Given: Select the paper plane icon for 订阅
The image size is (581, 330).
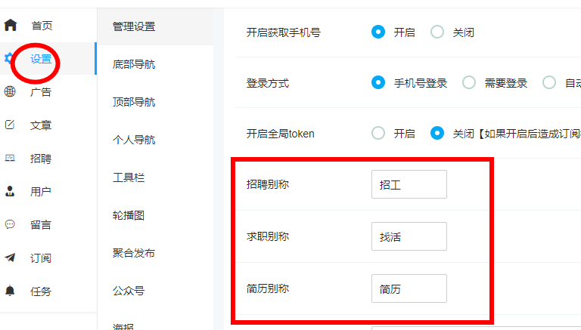Looking at the screenshot, I should coord(10,258).
